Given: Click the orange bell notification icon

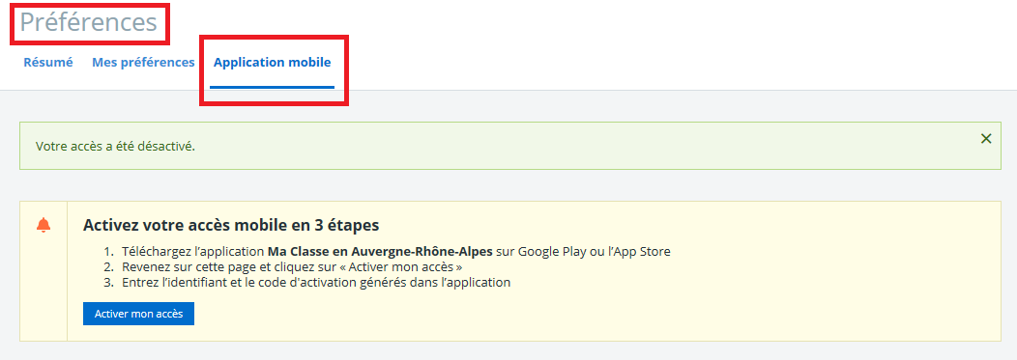Looking at the screenshot, I should tap(44, 225).
